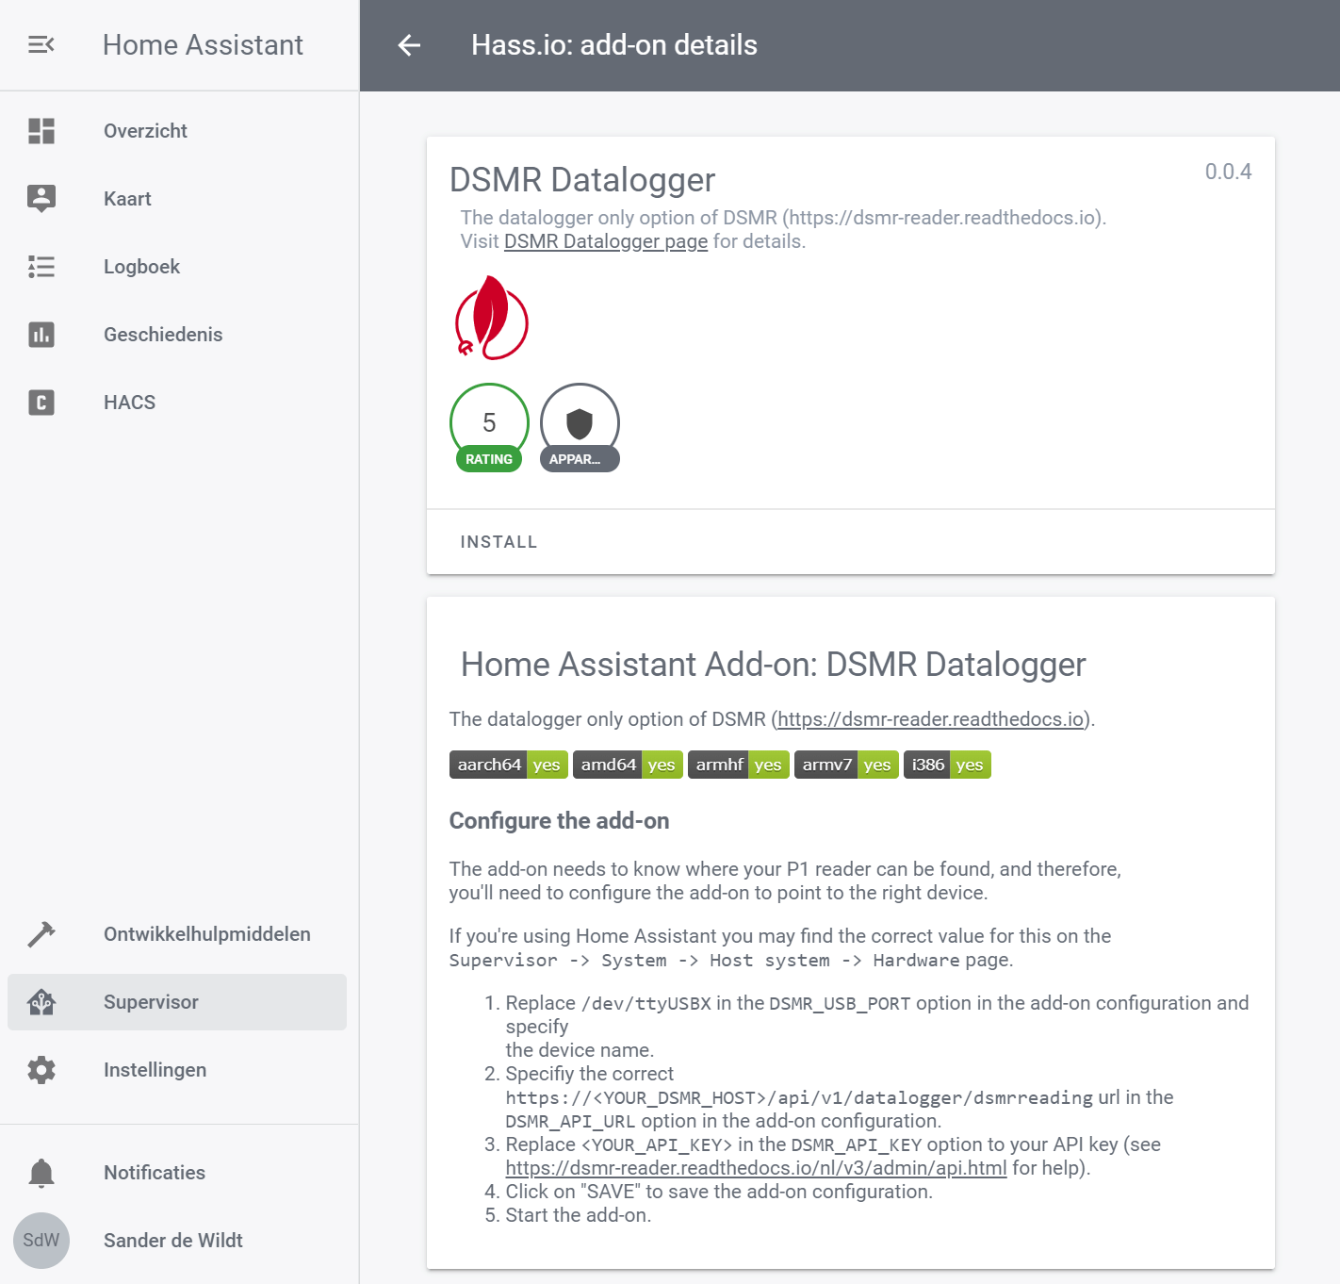Click the Ontwikkelhulpmiddelen hammer icon

coord(41,934)
